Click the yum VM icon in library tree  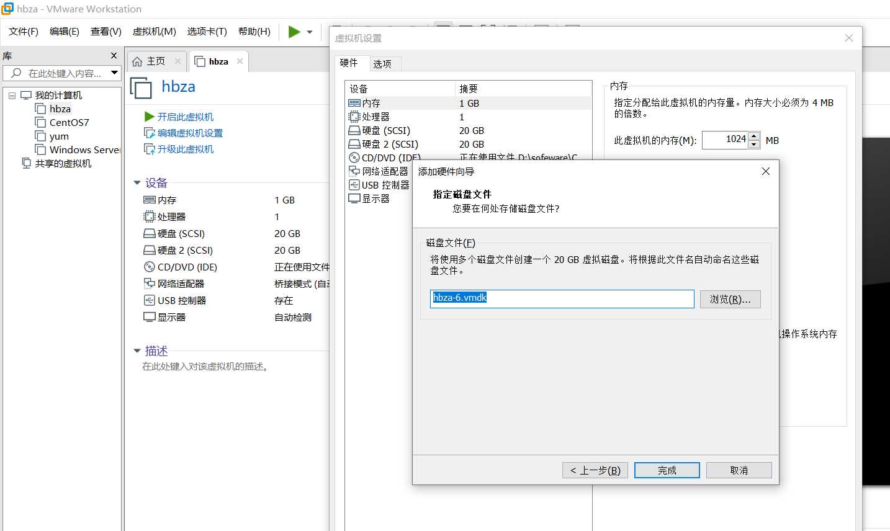40,136
